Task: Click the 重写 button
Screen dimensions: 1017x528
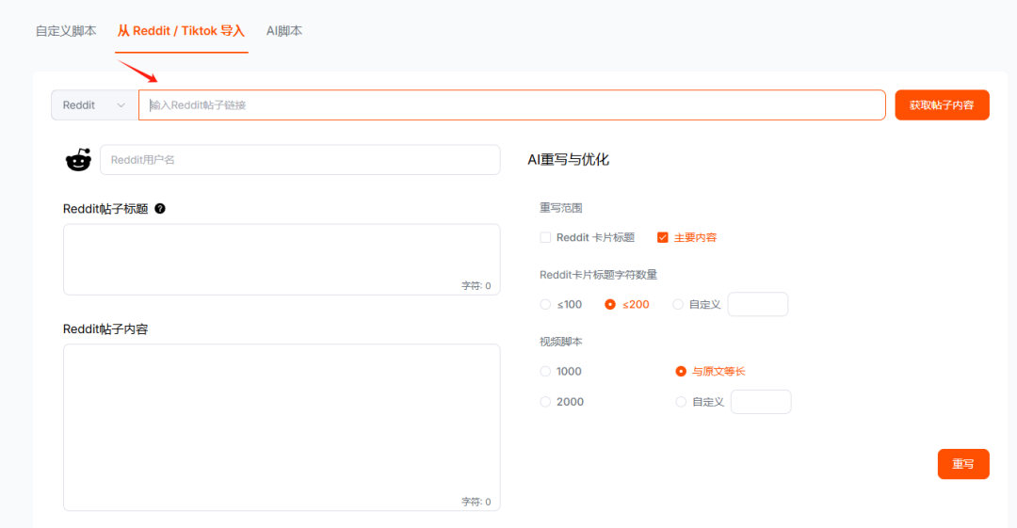Action: point(963,464)
